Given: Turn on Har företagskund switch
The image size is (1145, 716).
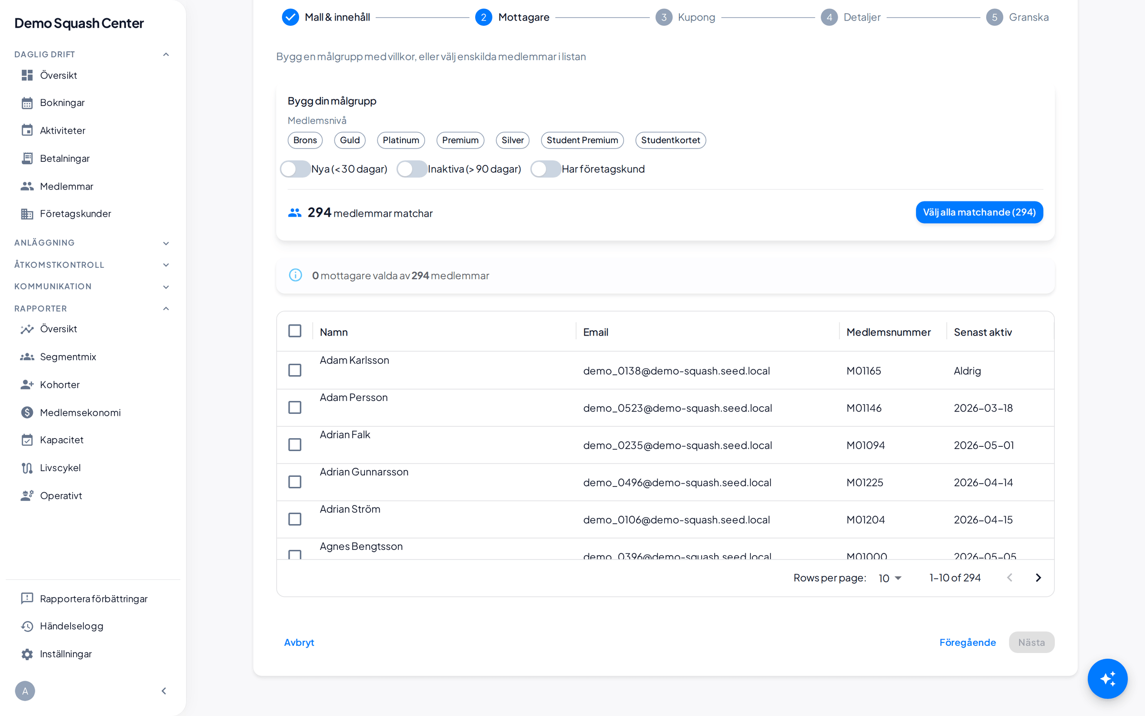Looking at the screenshot, I should [545, 169].
